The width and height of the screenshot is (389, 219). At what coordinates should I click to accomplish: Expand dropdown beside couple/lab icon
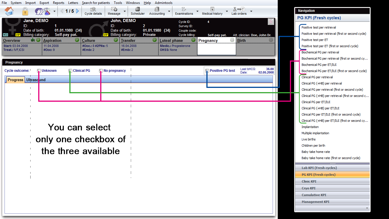54,12
